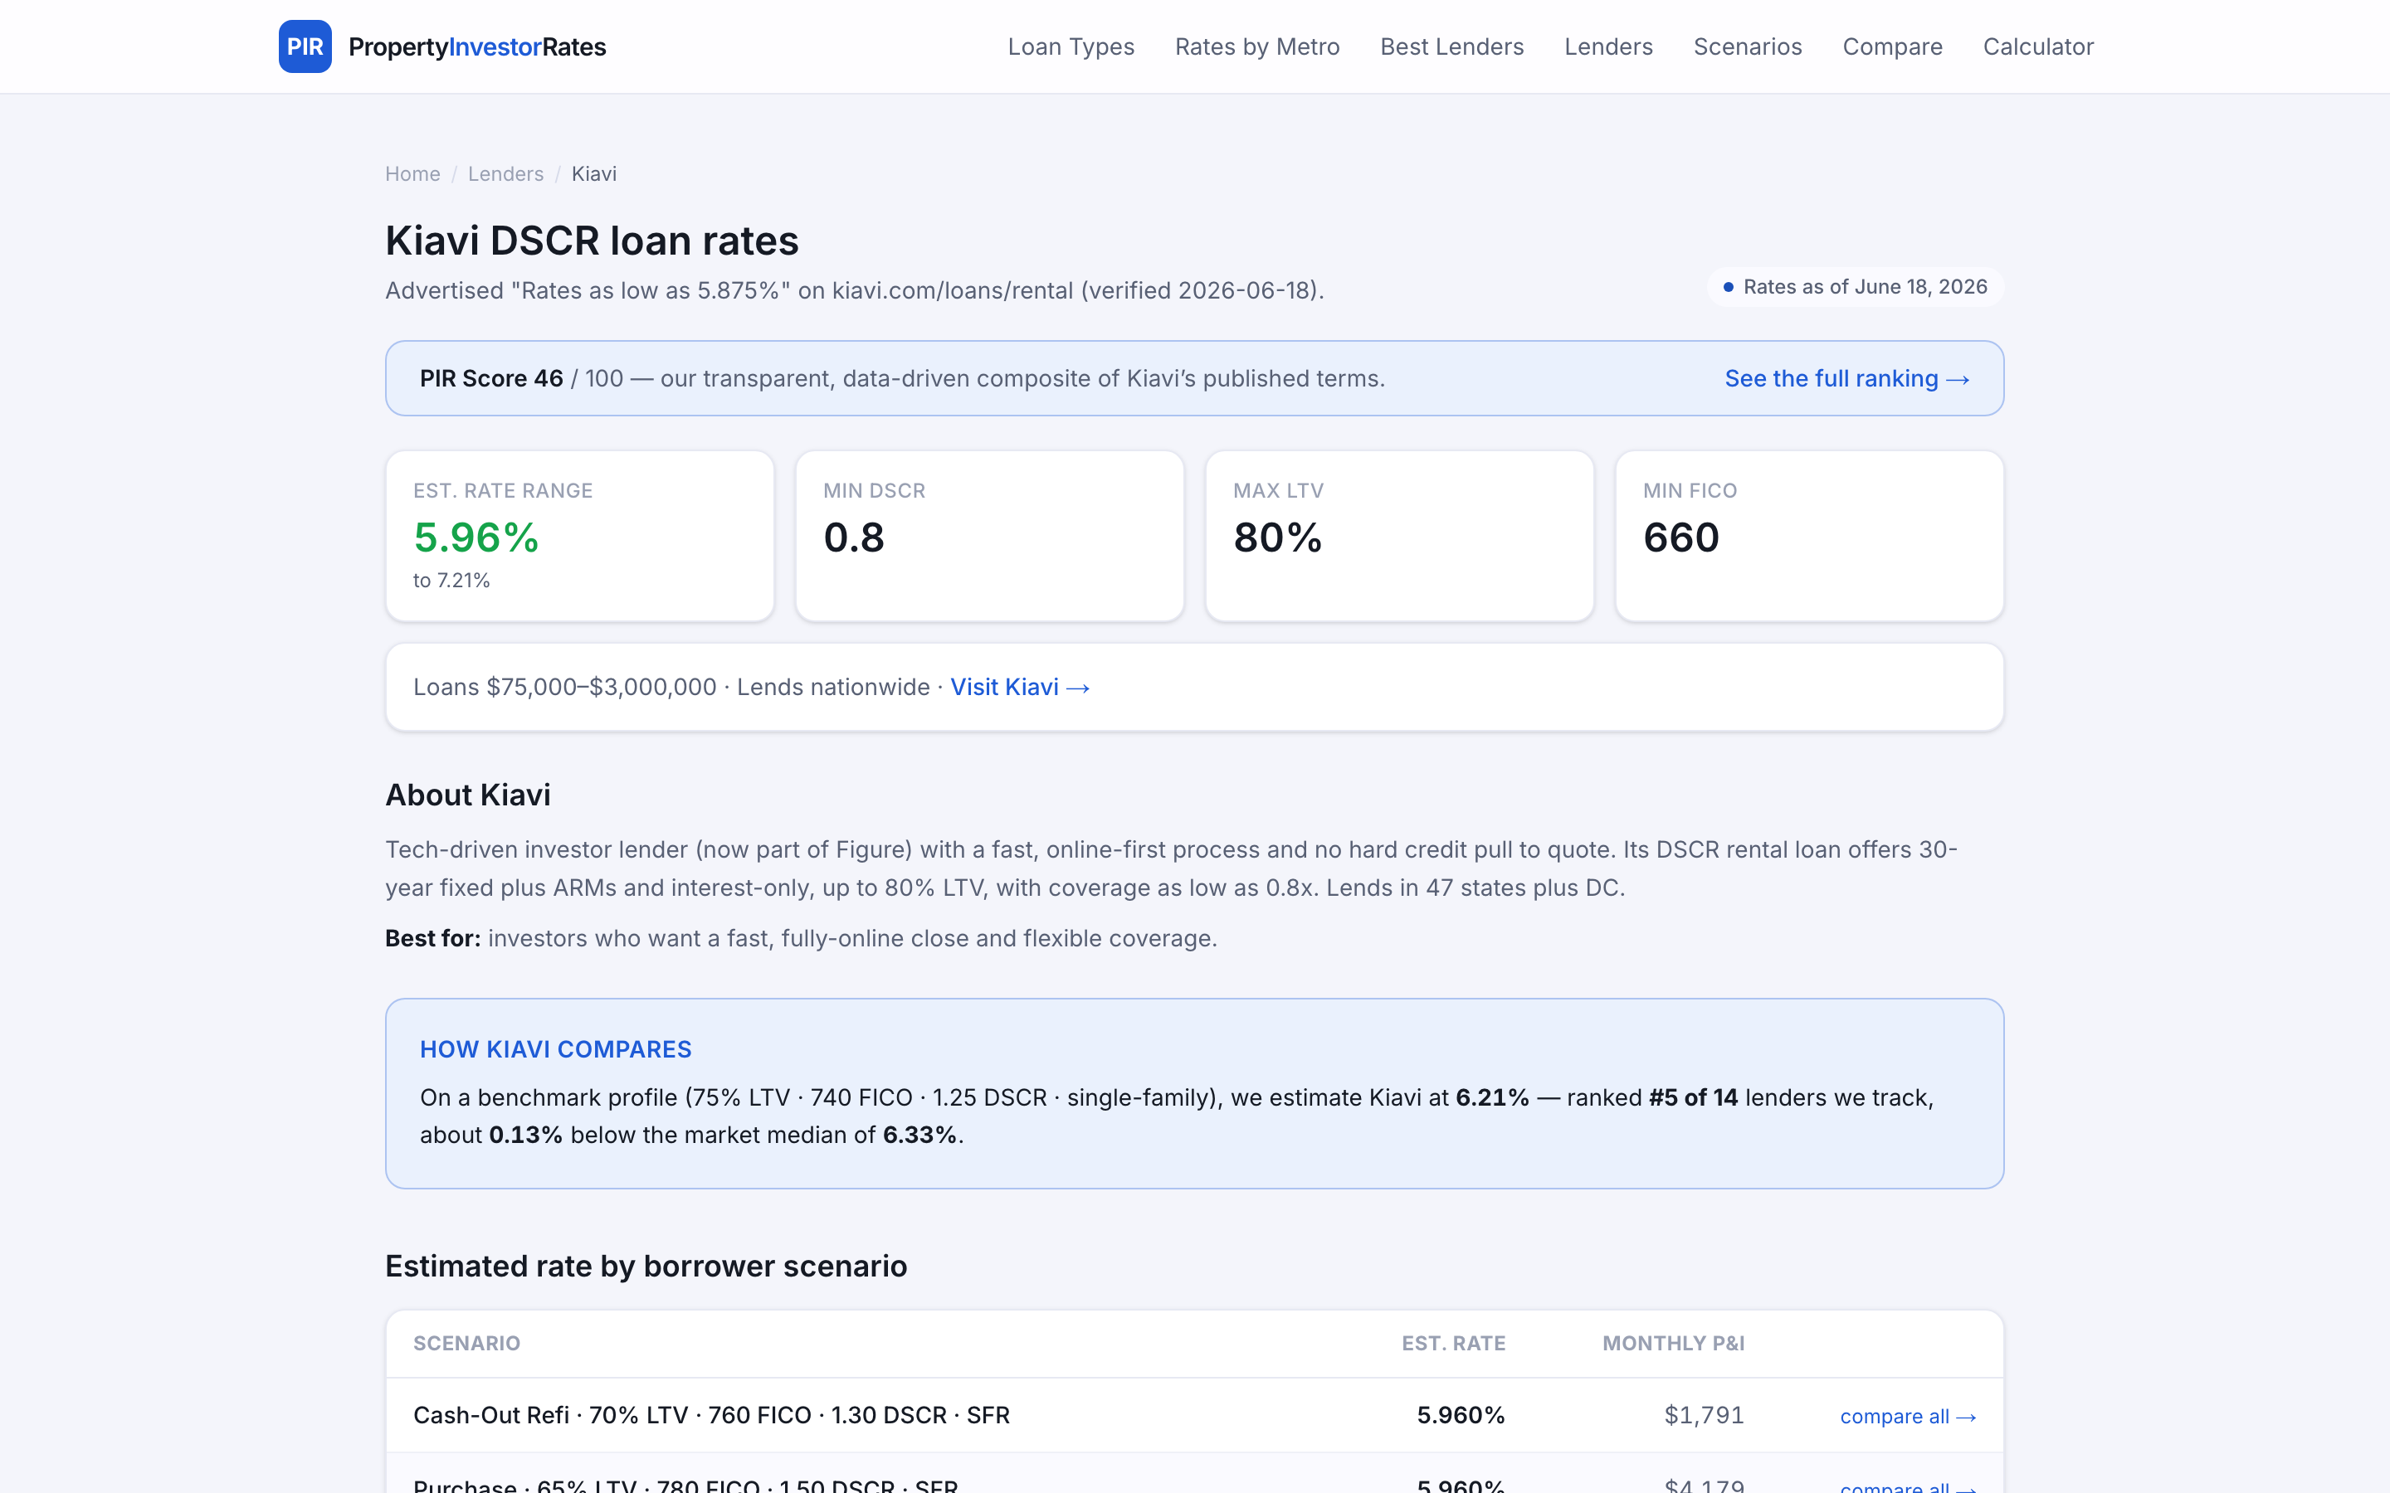This screenshot has height=1493, width=2390.
Task: Click the Max LTV 80% value
Action: [x=1278, y=537]
